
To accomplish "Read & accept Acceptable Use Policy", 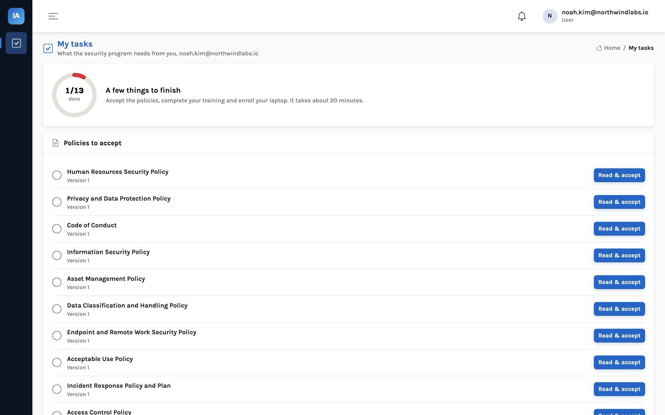I will (619, 362).
